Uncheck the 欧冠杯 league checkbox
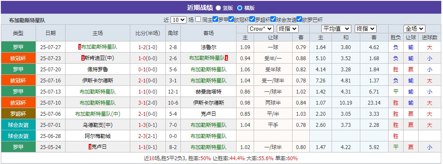The image size is (443, 164). (231, 20)
